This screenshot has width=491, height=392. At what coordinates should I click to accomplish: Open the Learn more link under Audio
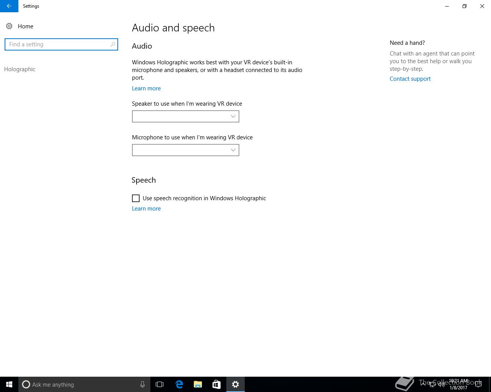(146, 88)
